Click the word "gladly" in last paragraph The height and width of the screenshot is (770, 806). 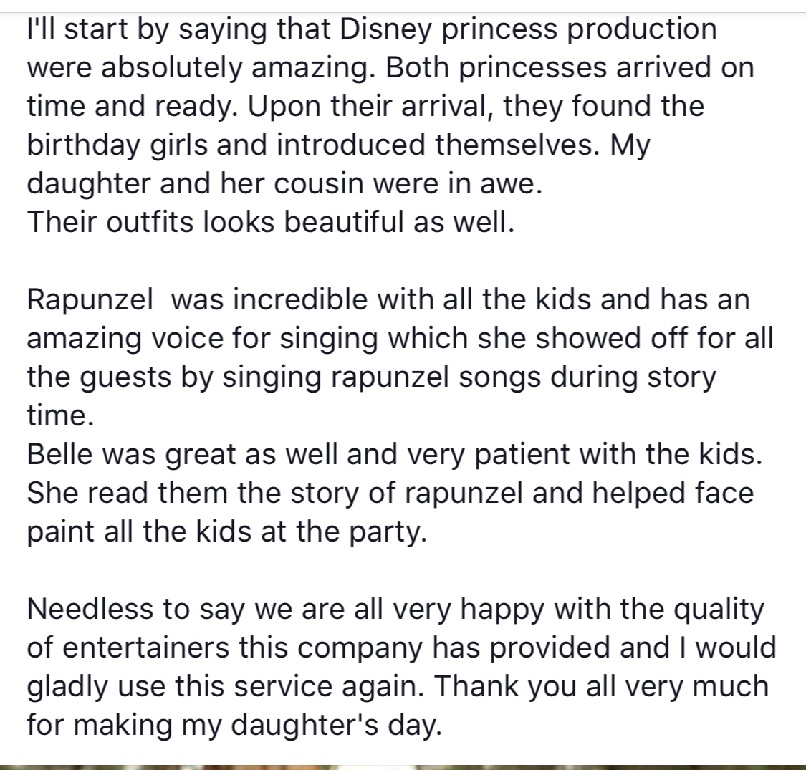click(x=67, y=687)
